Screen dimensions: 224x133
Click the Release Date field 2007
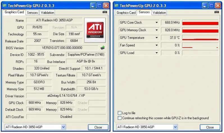[x=37, y=41]
